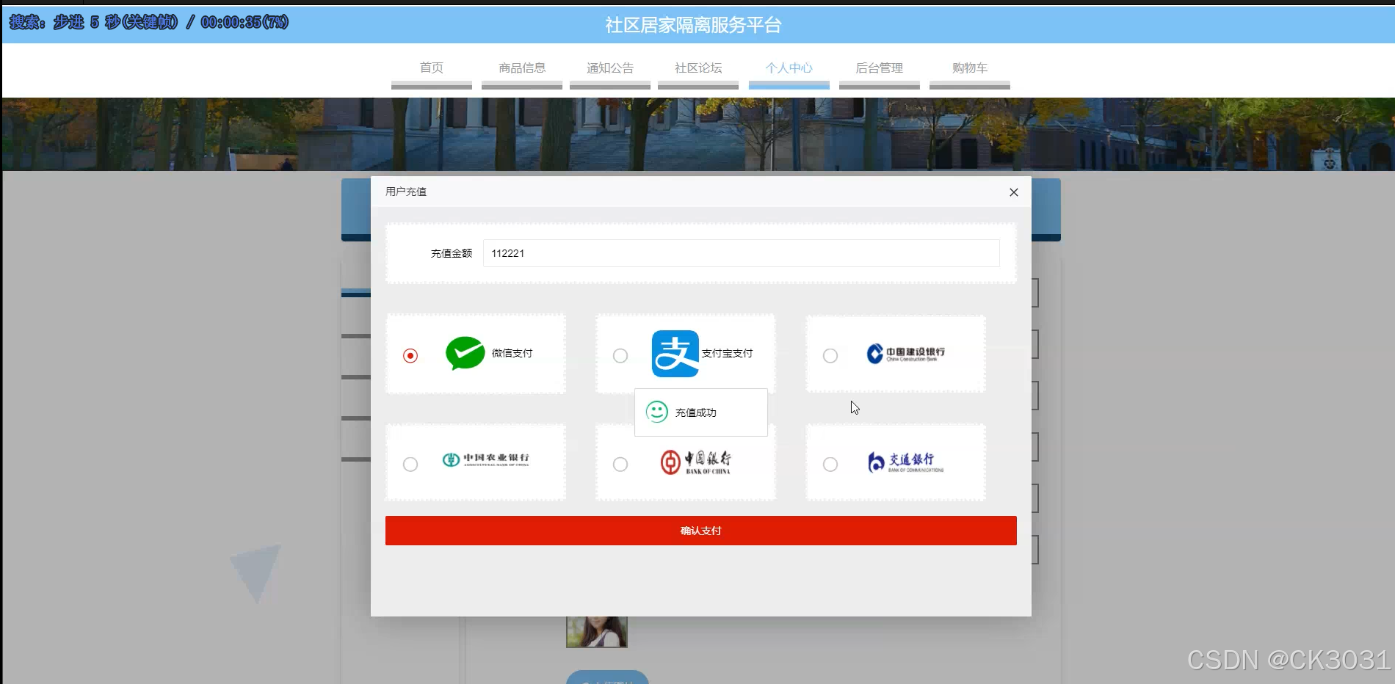
Task: Click the Alipay blue logo
Action: click(x=675, y=354)
